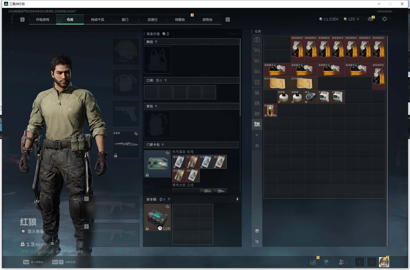
Task: Swap the key card case
Action: pyautogui.click(x=167, y=153)
